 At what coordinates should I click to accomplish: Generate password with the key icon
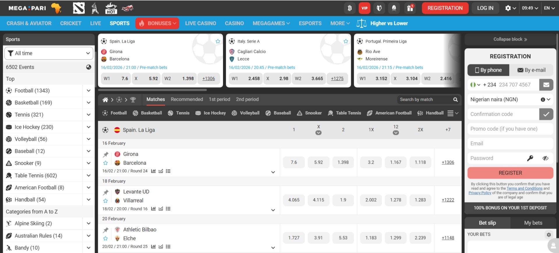[530, 158]
